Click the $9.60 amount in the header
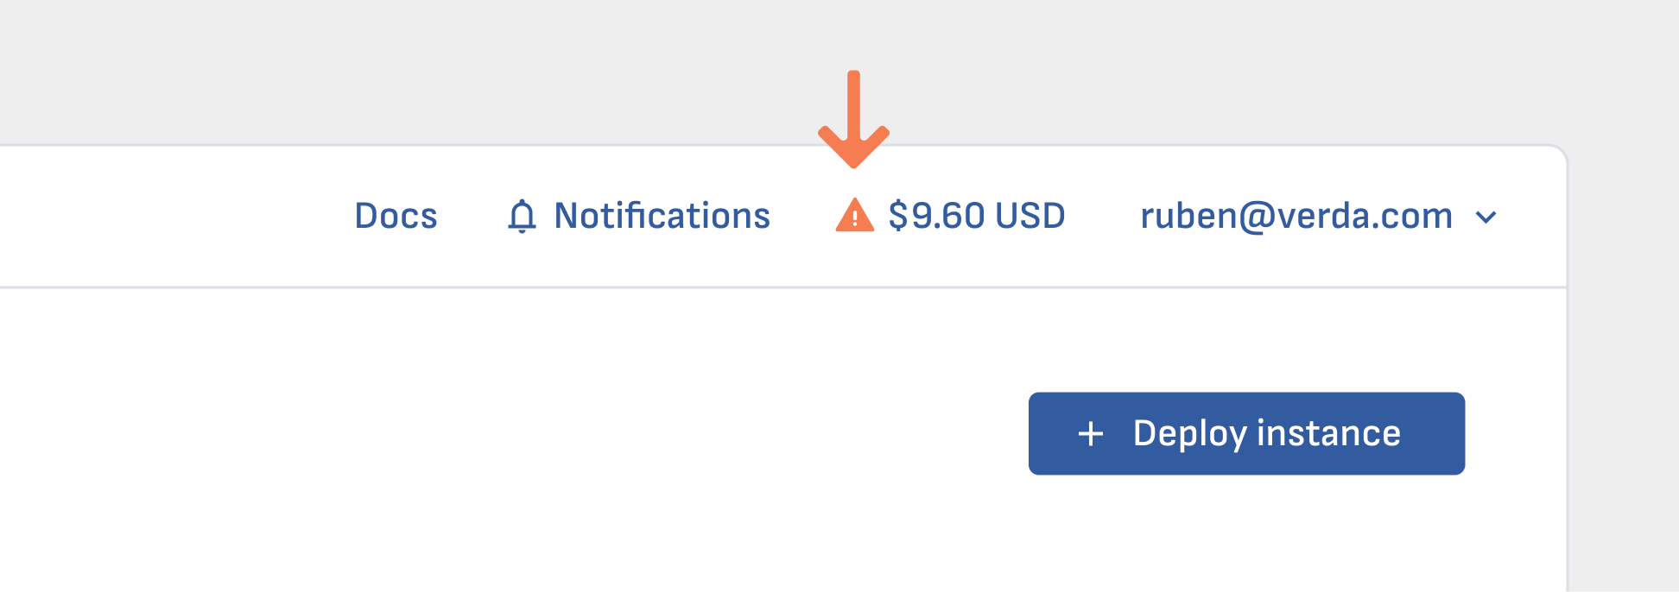 click(936, 216)
